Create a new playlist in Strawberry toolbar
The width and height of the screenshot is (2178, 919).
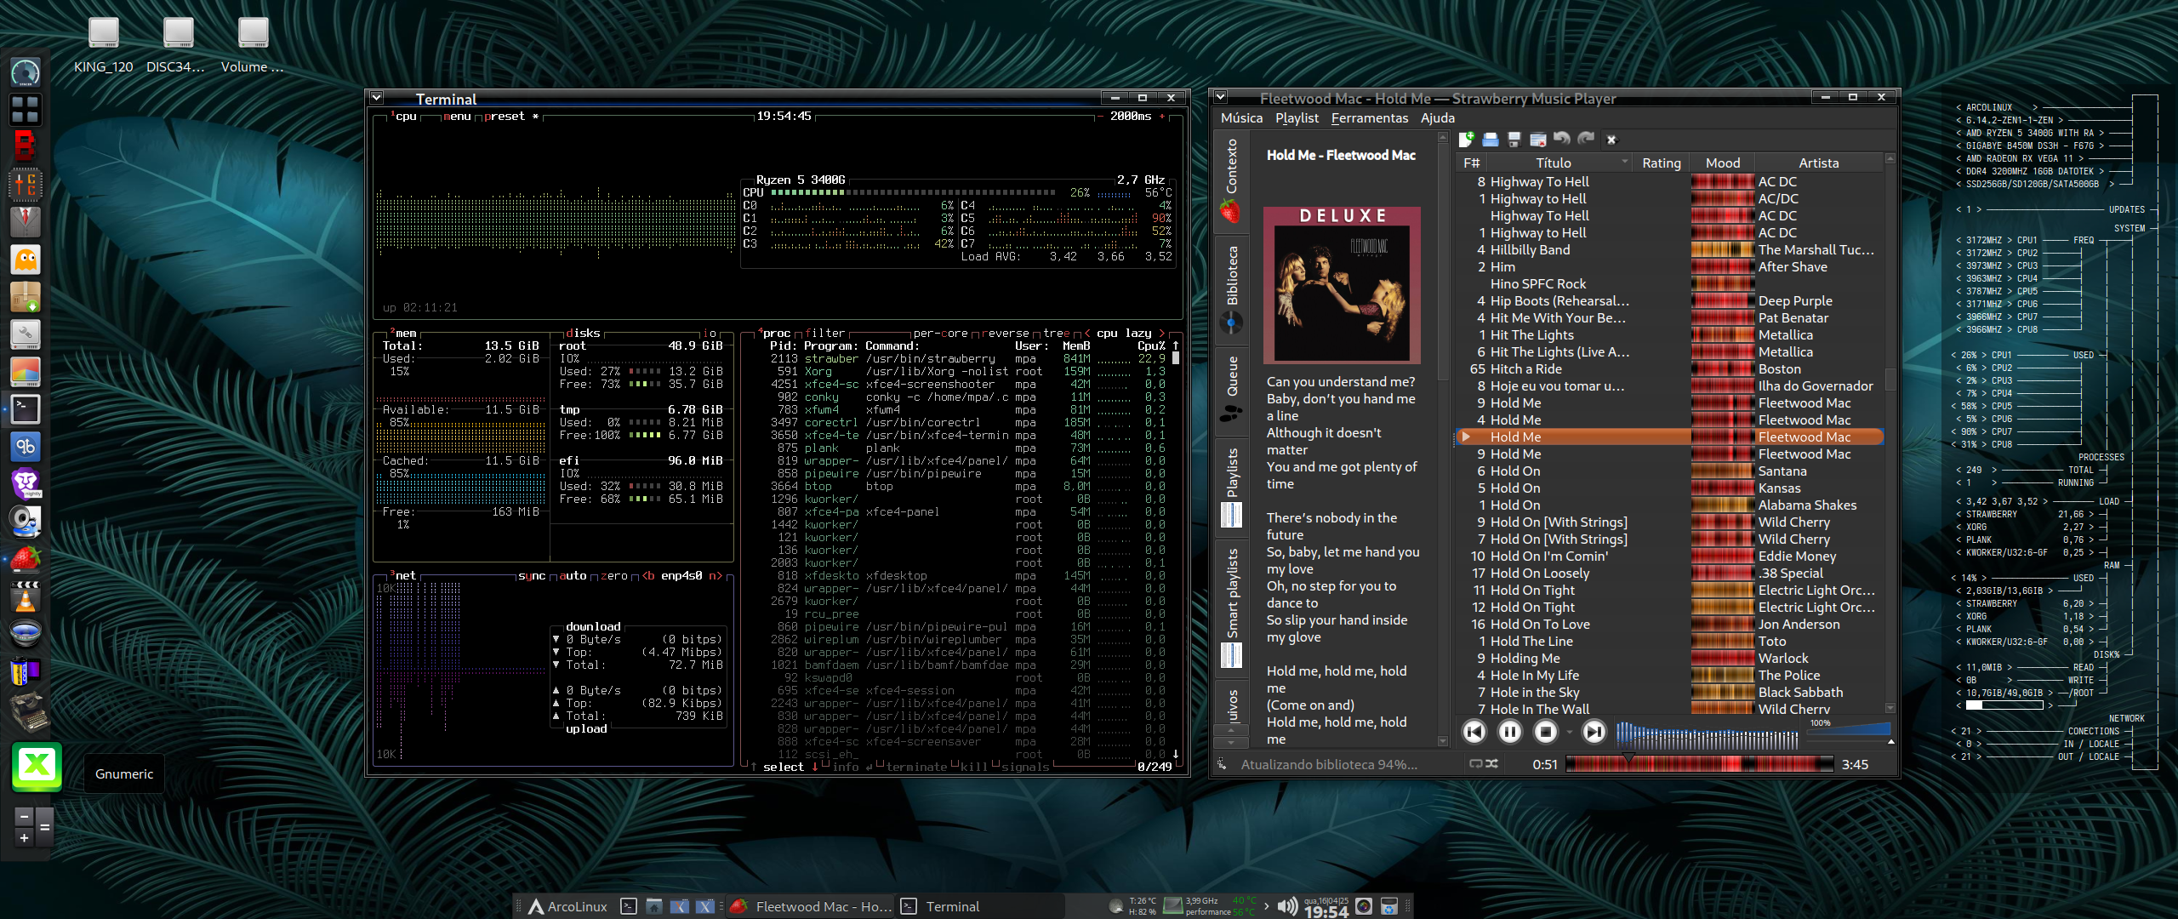coord(1466,140)
